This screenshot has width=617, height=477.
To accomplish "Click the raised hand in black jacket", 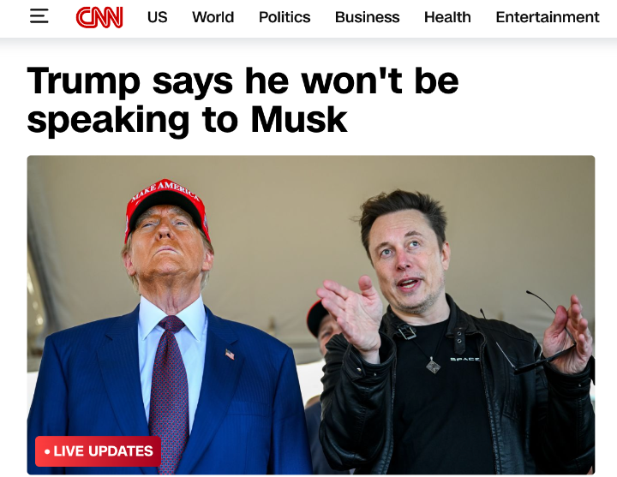I will point(350,314).
